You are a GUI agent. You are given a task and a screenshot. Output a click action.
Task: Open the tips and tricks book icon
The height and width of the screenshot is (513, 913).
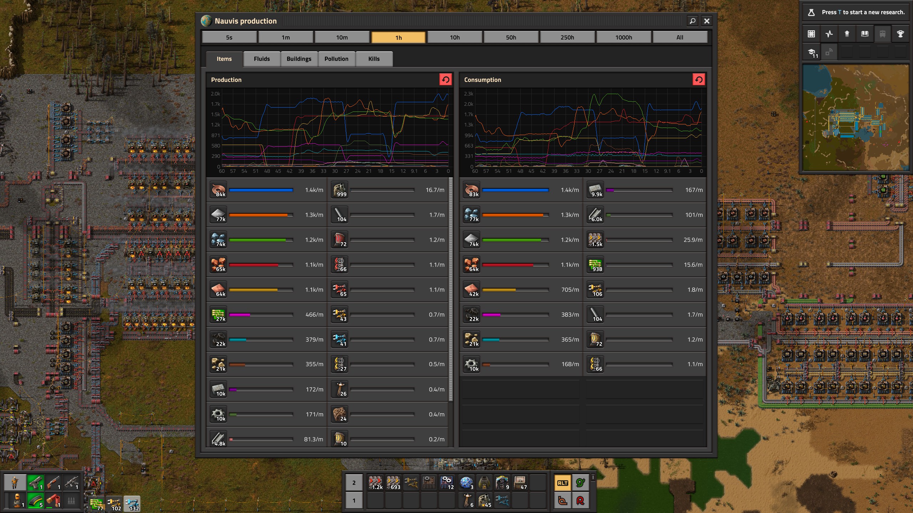(864, 34)
